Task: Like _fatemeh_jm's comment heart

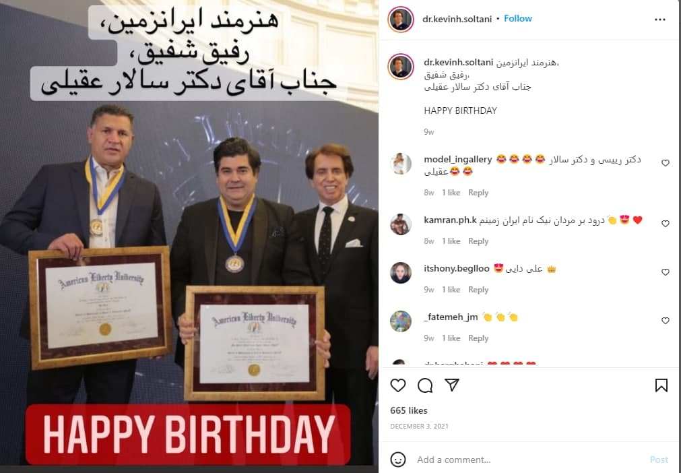Action: click(x=666, y=321)
